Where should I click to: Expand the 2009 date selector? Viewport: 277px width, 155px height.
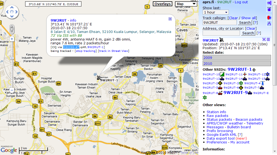point(237,58)
